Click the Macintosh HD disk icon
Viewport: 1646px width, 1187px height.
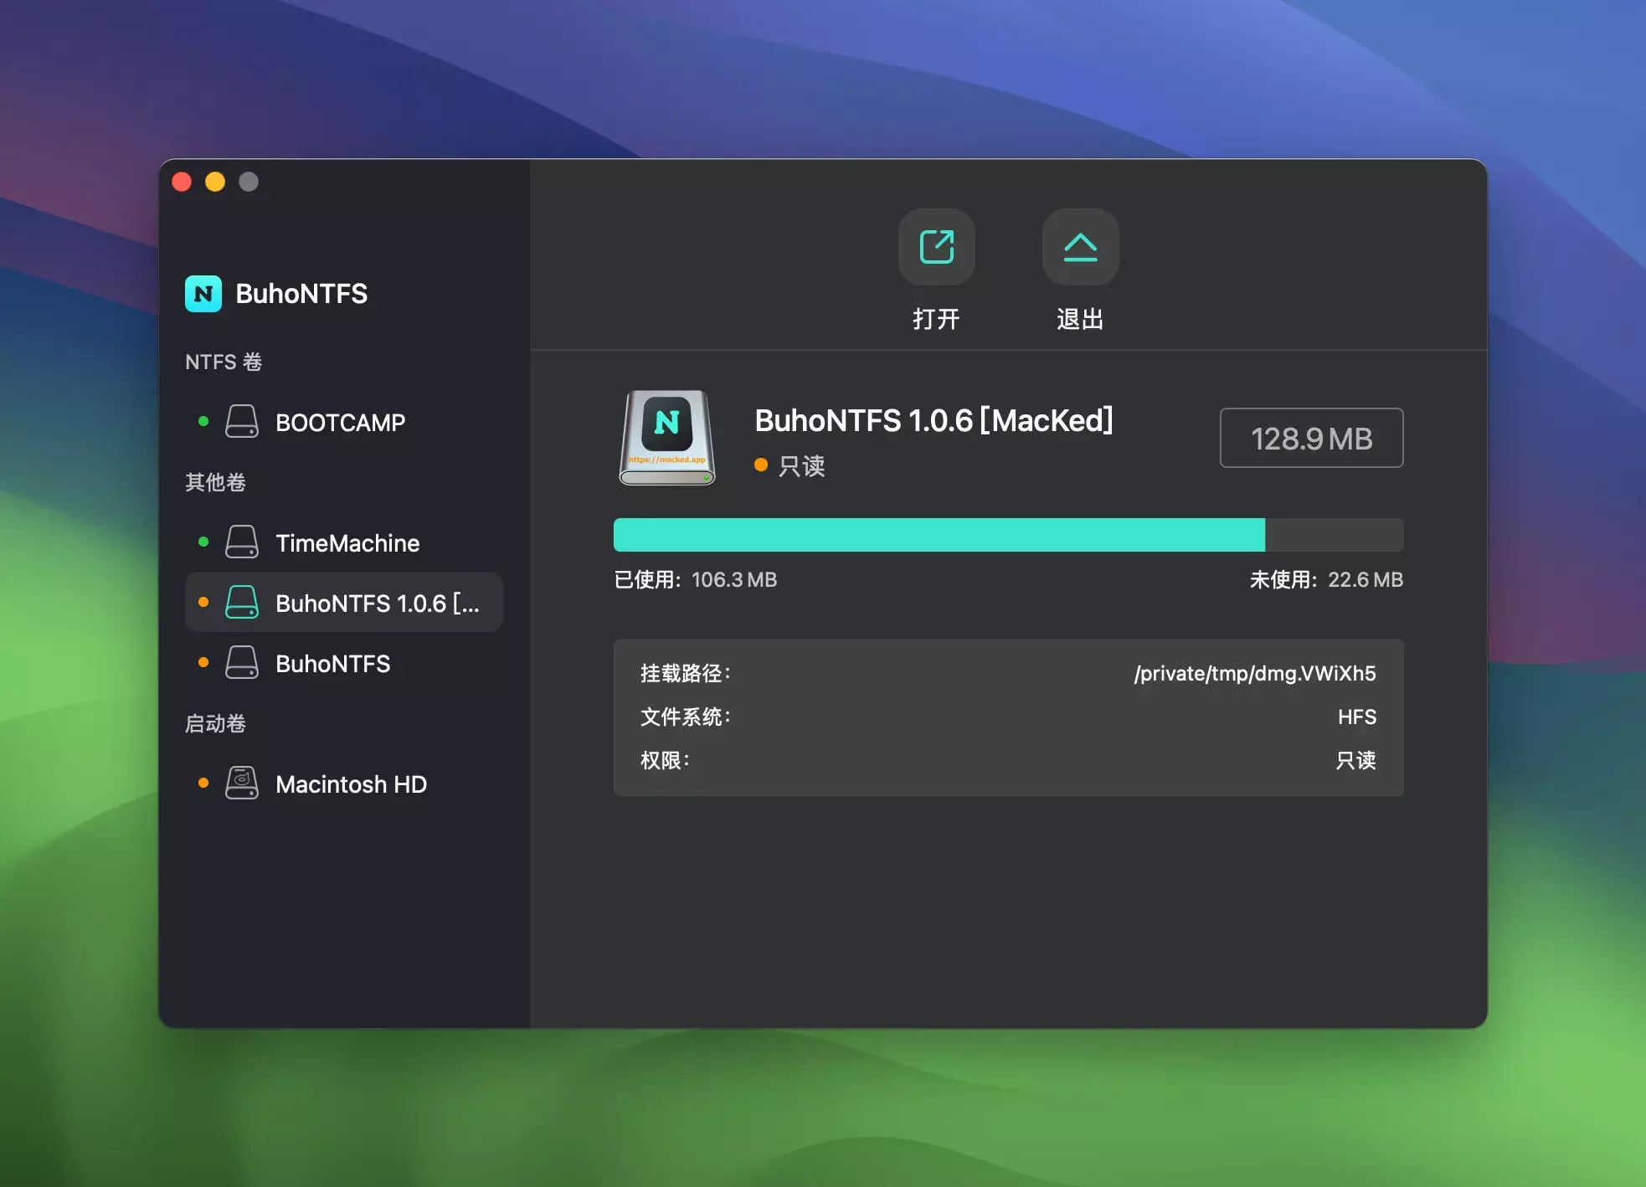click(x=242, y=784)
